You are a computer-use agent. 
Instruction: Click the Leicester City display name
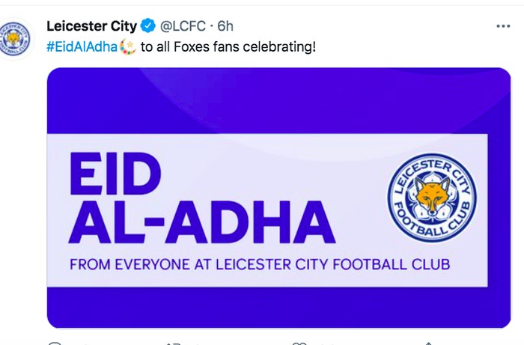(91, 27)
